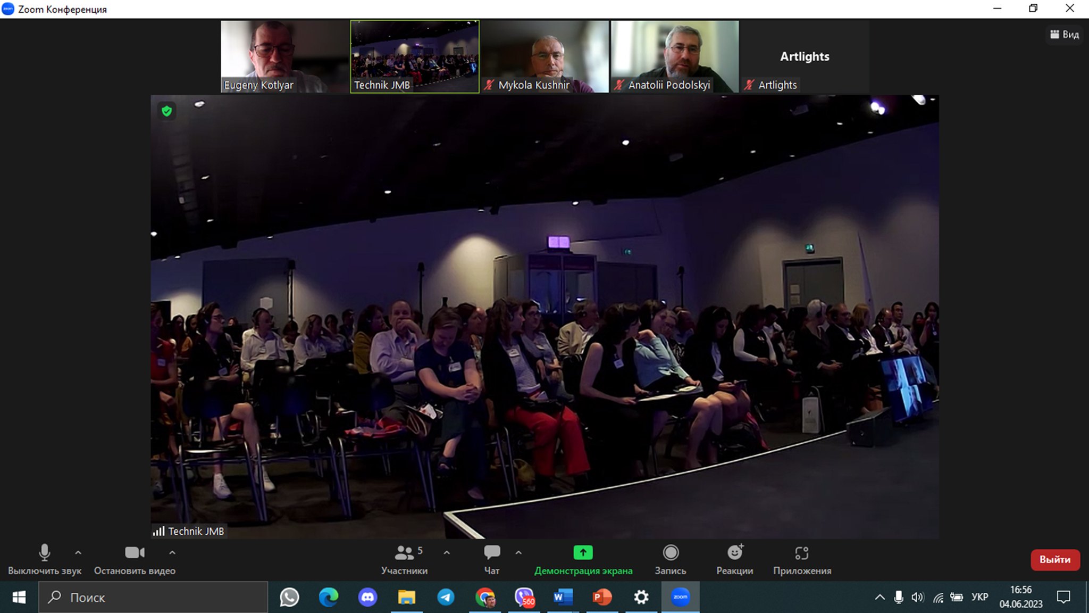Open the Вид view menu
Image resolution: width=1089 pixels, height=613 pixels.
pyautogui.click(x=1065, y=35)
